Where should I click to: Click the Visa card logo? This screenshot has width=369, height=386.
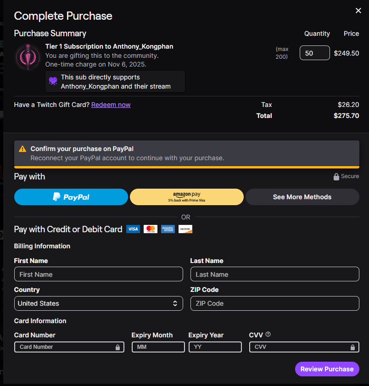[133, 229]
